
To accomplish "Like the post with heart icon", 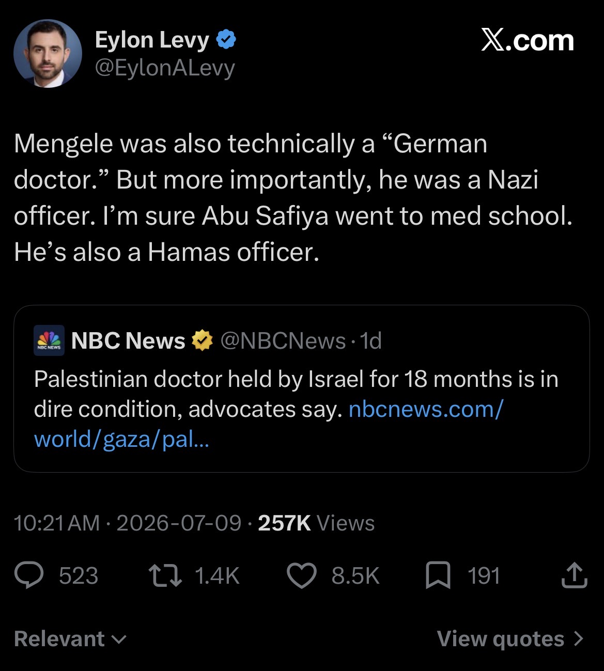I will coord(302,576).
